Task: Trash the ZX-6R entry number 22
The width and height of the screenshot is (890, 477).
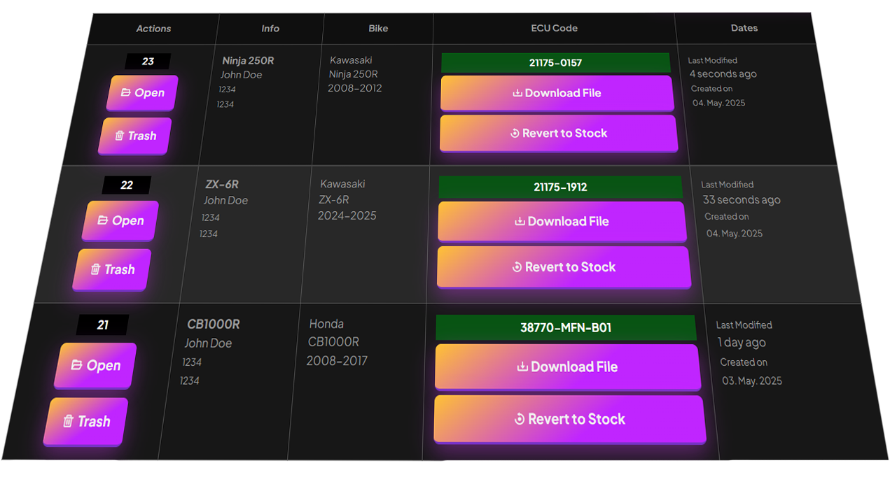Action: point(112,269)
